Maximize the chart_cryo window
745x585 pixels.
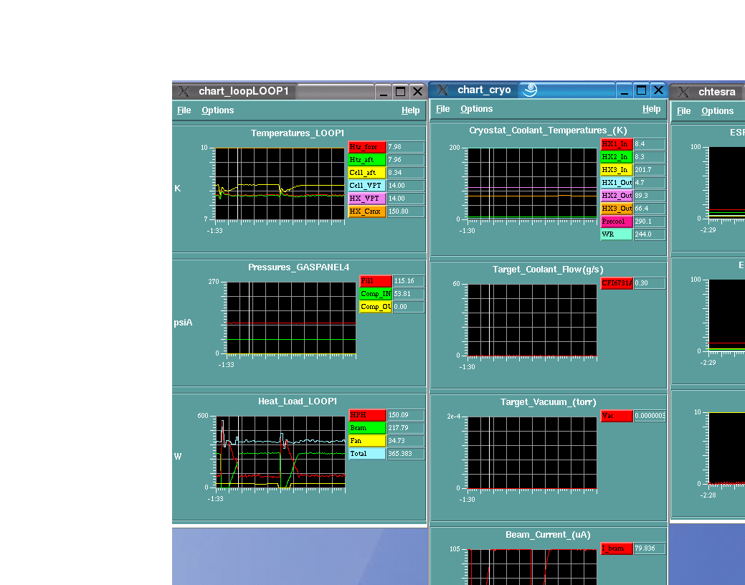coord(642,90)
